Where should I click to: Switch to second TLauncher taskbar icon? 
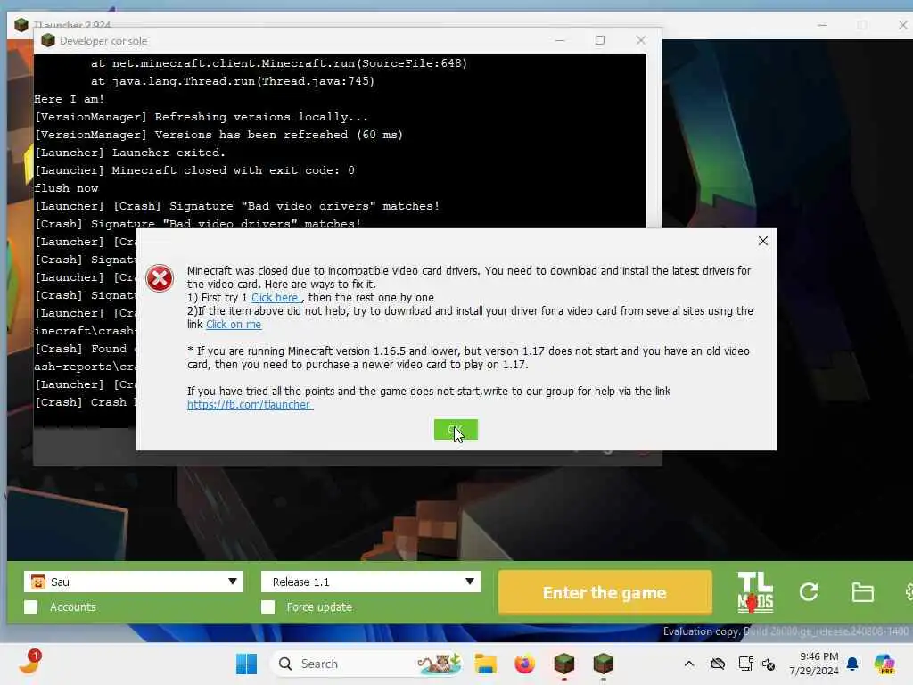(604, 664)
